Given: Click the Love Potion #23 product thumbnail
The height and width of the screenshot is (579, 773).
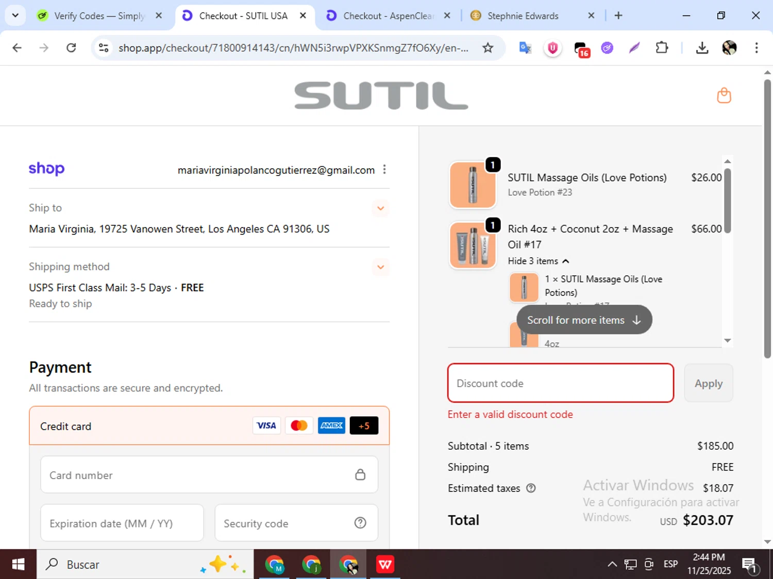Looking at the screenshot, I should [x=473, y=185].
